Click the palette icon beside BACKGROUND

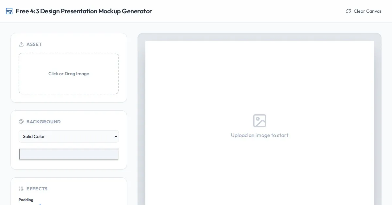click(x=21, y=122)
